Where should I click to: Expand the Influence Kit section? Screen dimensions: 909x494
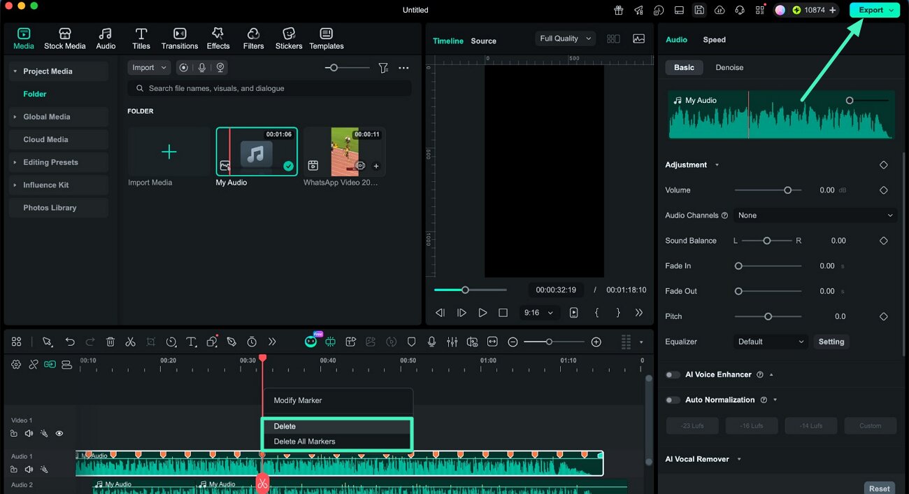coord(15,185)
